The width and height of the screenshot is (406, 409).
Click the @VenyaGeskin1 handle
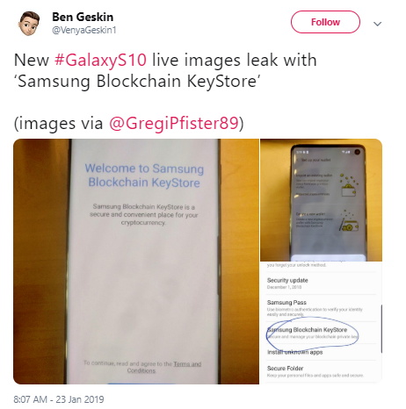(84, 30)
